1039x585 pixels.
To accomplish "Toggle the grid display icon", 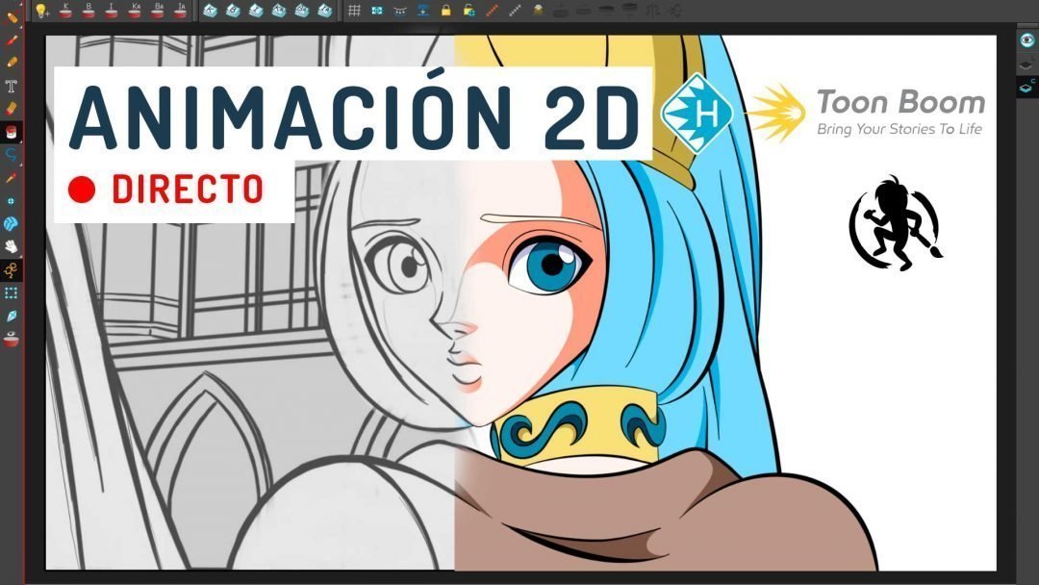I will pos(354,11).
